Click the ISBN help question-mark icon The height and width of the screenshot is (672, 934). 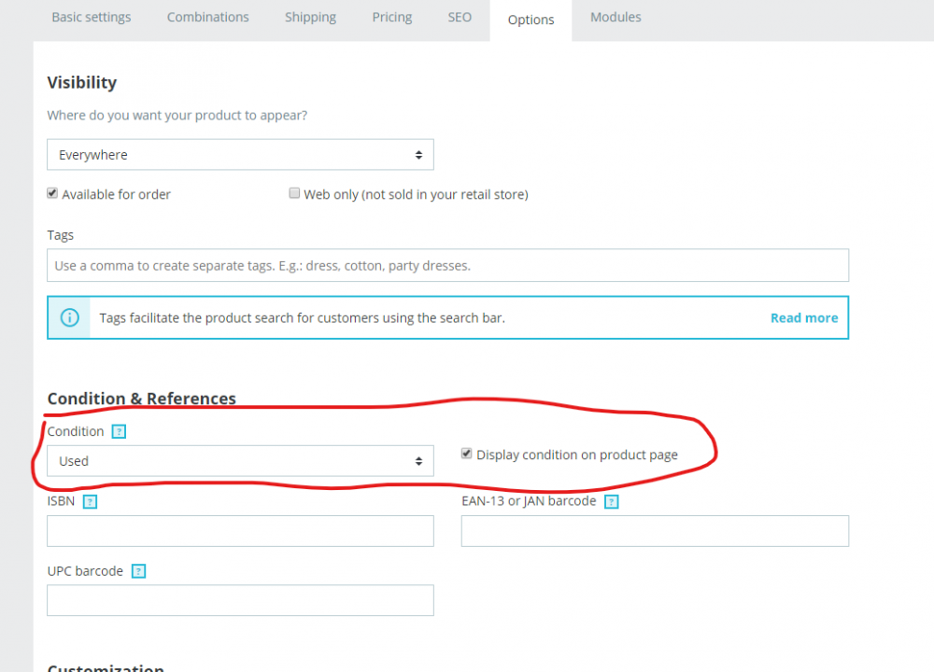(x=90, y=502)
